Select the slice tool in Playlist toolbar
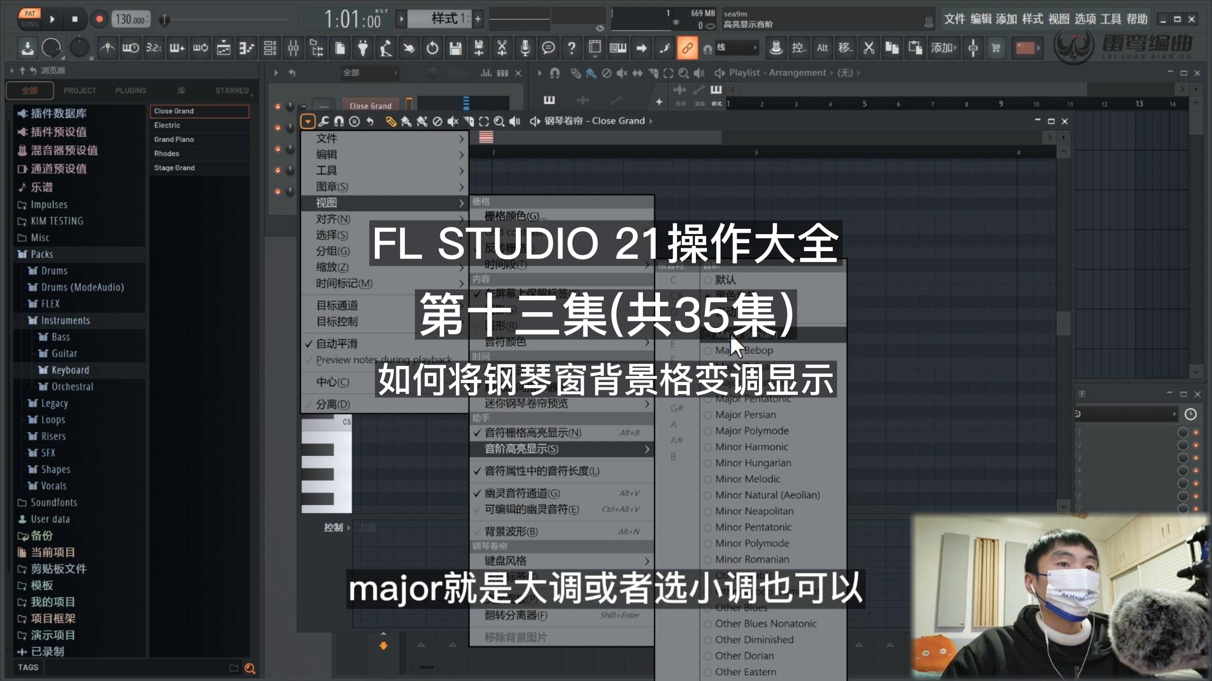Image resolution: width=1212 pixels, height=681 pixels. tap(653, 73)
